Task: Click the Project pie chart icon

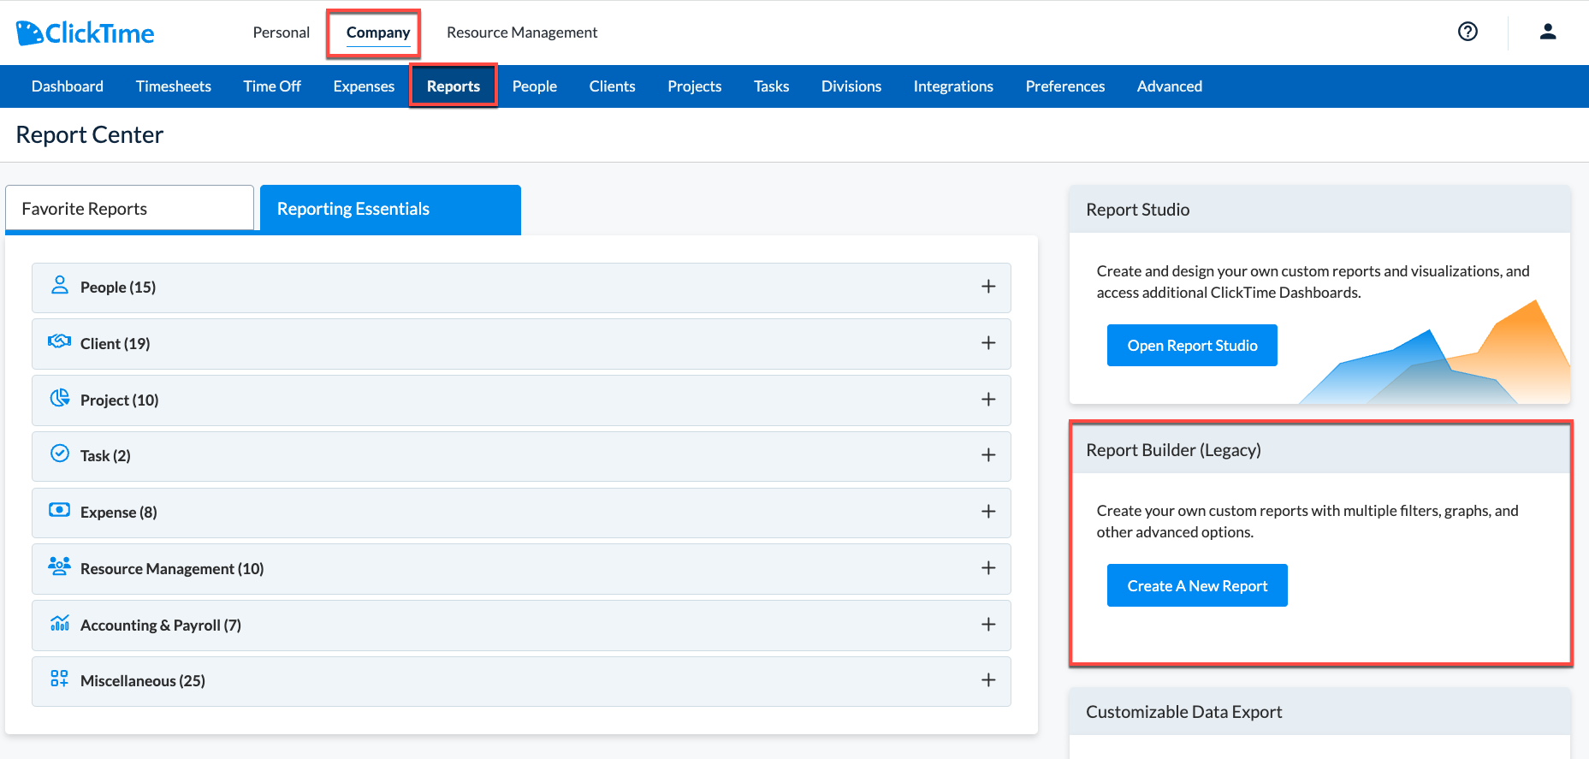Action: tap(59, 398)
